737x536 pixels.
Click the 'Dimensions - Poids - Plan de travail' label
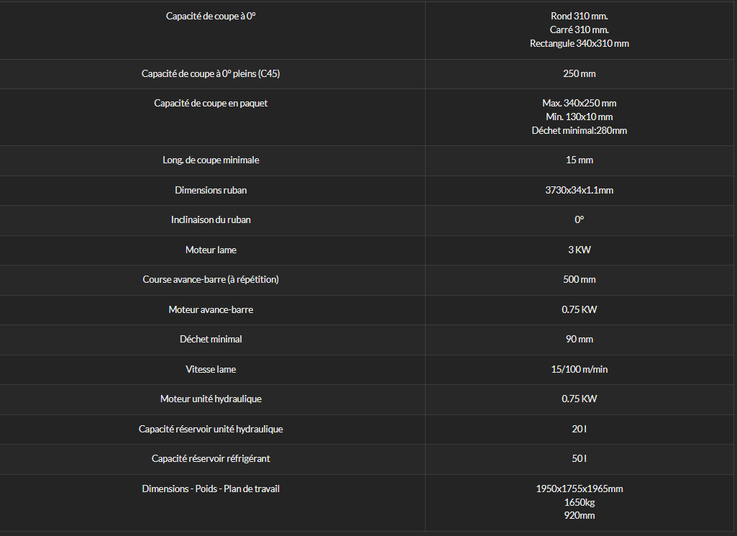click(211, 489)
